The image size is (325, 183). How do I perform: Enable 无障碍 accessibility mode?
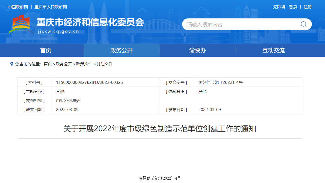[x=279, y=7]
